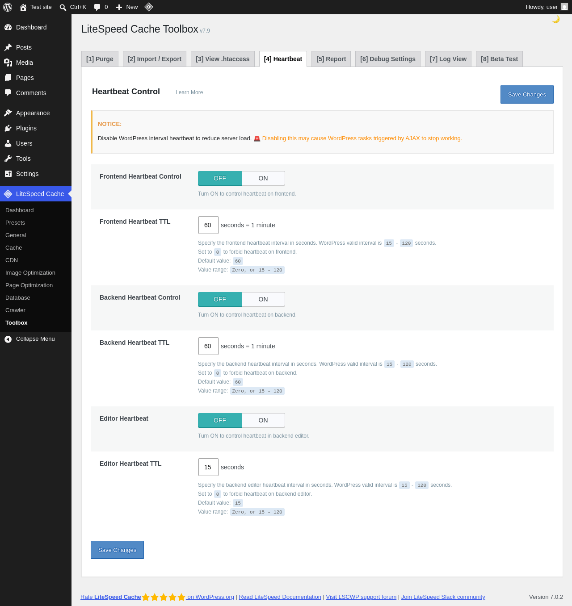Click the Settings sliders icon

click(8, 174)
